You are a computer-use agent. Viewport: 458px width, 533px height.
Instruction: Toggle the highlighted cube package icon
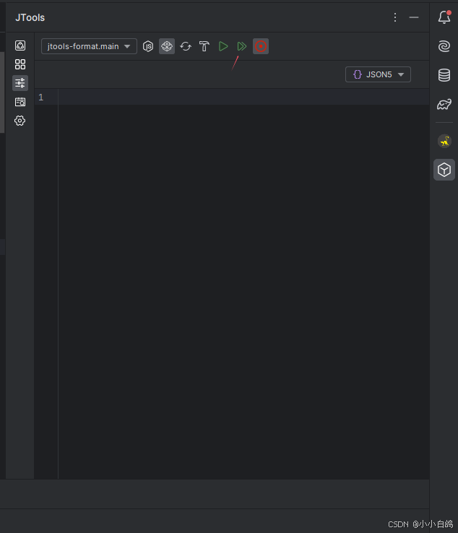pyautogui.click(x=167, y=46)
